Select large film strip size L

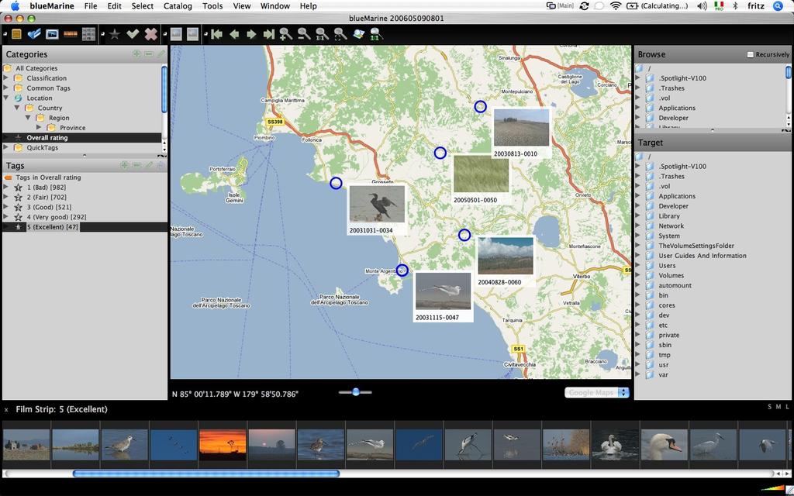click(788, 407)
